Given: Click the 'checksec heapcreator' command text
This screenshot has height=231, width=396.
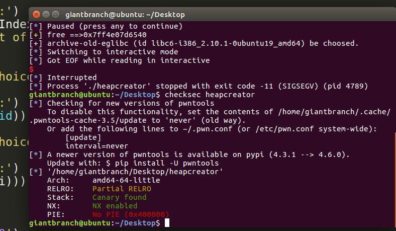Looking at the screenshot, I should (210, 95).
